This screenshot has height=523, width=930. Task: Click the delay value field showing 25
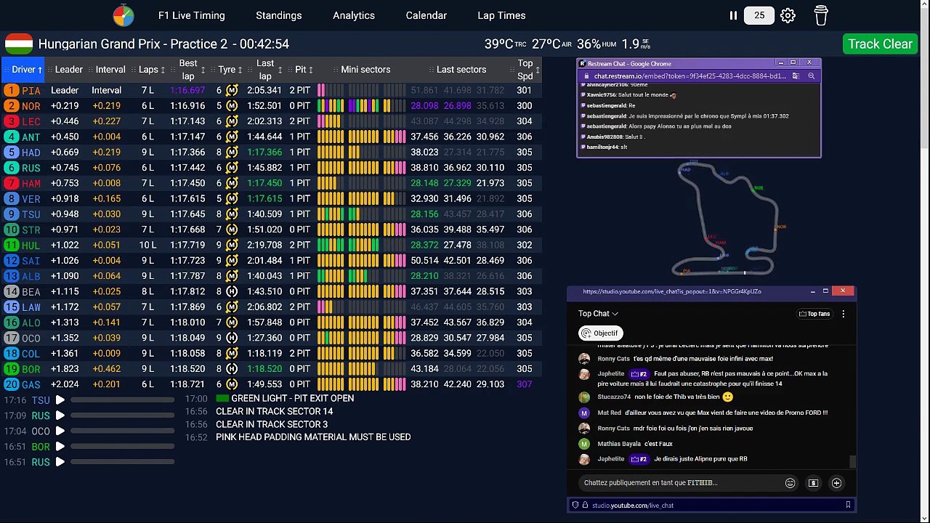[759, 15]
